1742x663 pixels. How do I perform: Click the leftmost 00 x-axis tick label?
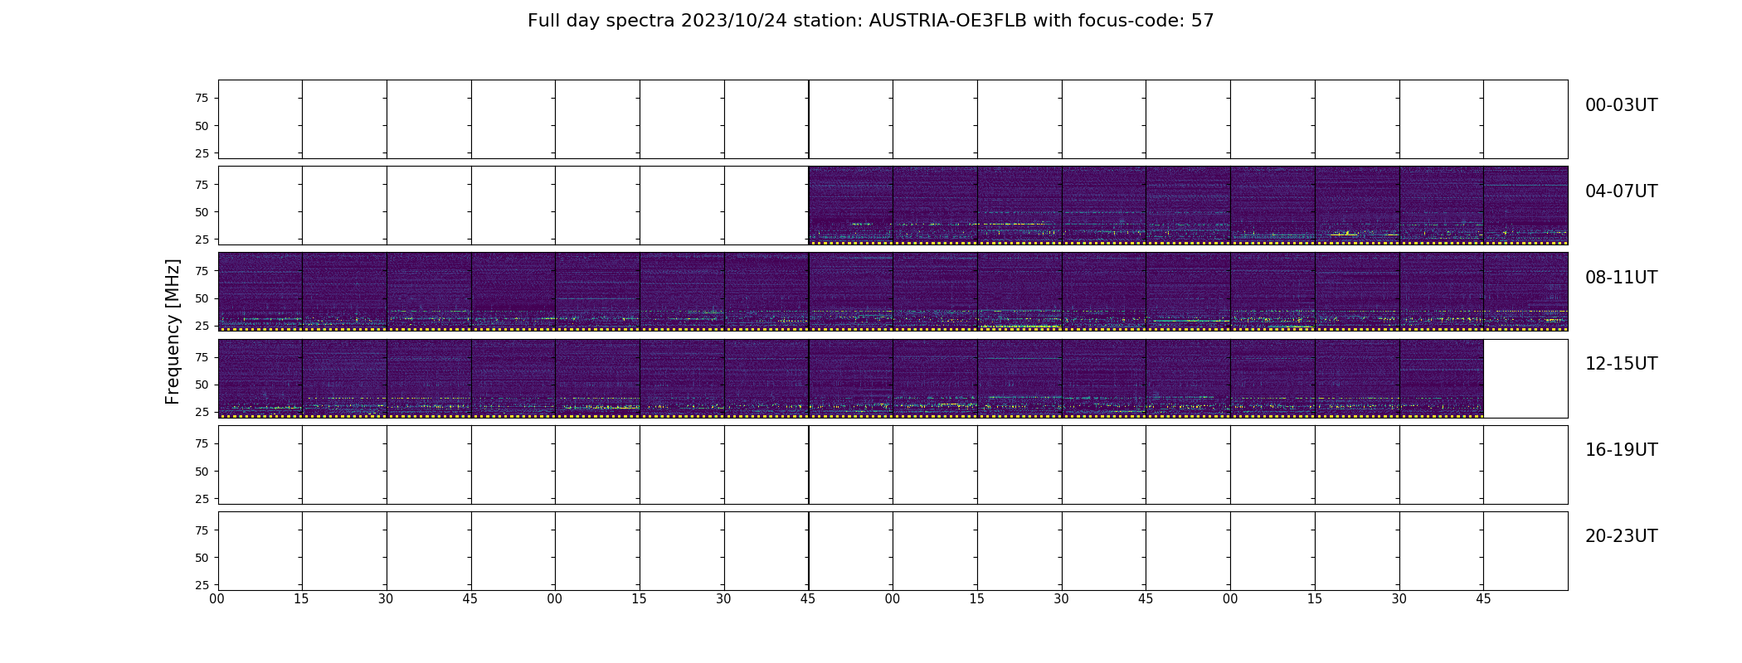[217, 599]
